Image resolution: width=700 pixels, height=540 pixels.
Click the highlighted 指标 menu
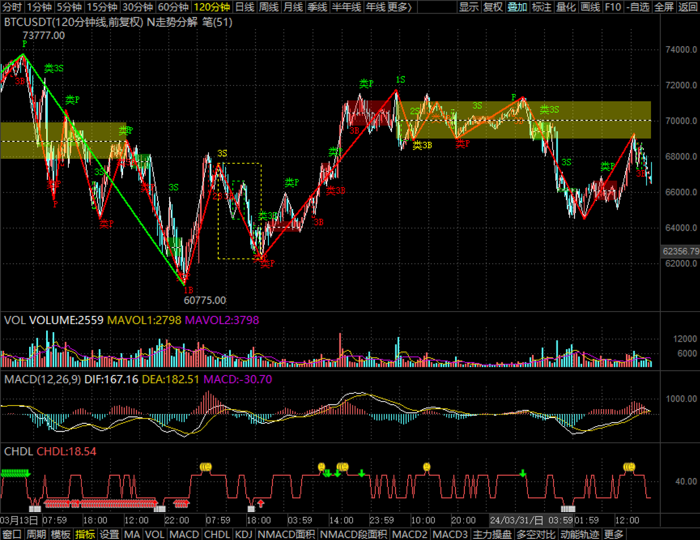pyautogui.click(x=85, y=534)
